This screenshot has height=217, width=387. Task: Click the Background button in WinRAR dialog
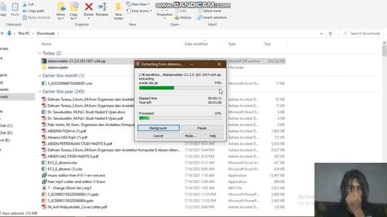point(158,128)
